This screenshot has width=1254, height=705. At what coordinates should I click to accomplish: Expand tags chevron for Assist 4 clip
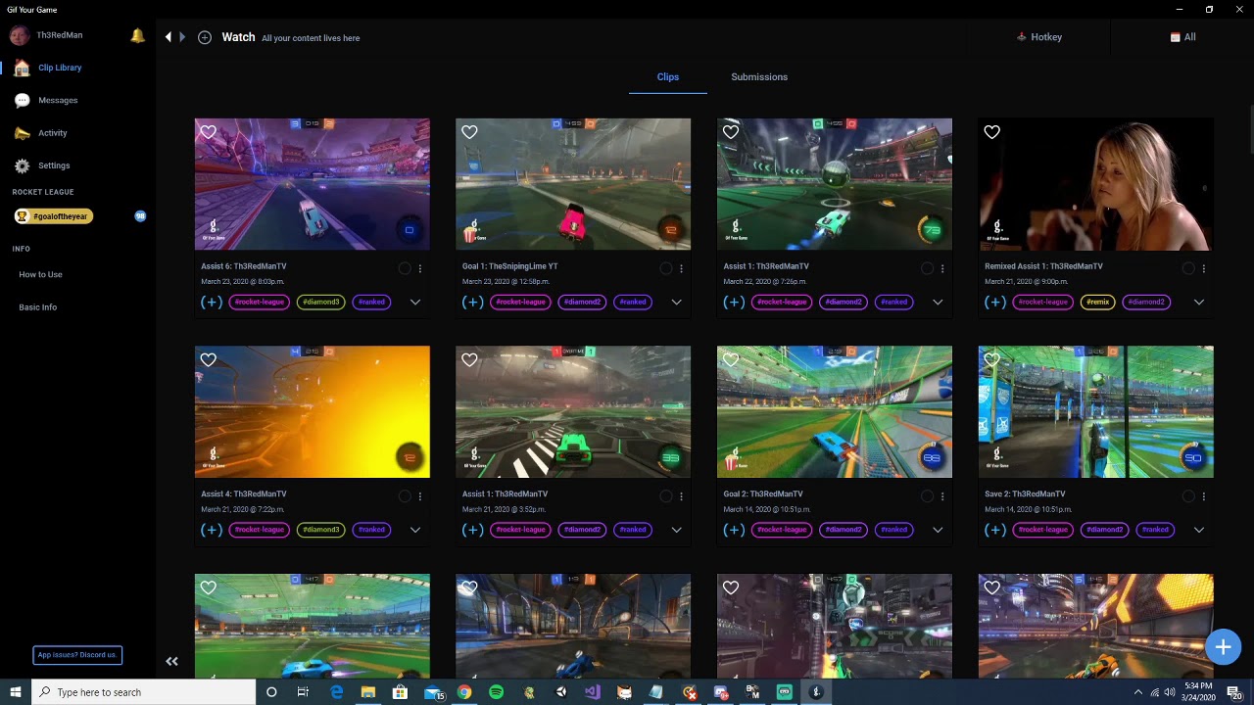point(415,530)
